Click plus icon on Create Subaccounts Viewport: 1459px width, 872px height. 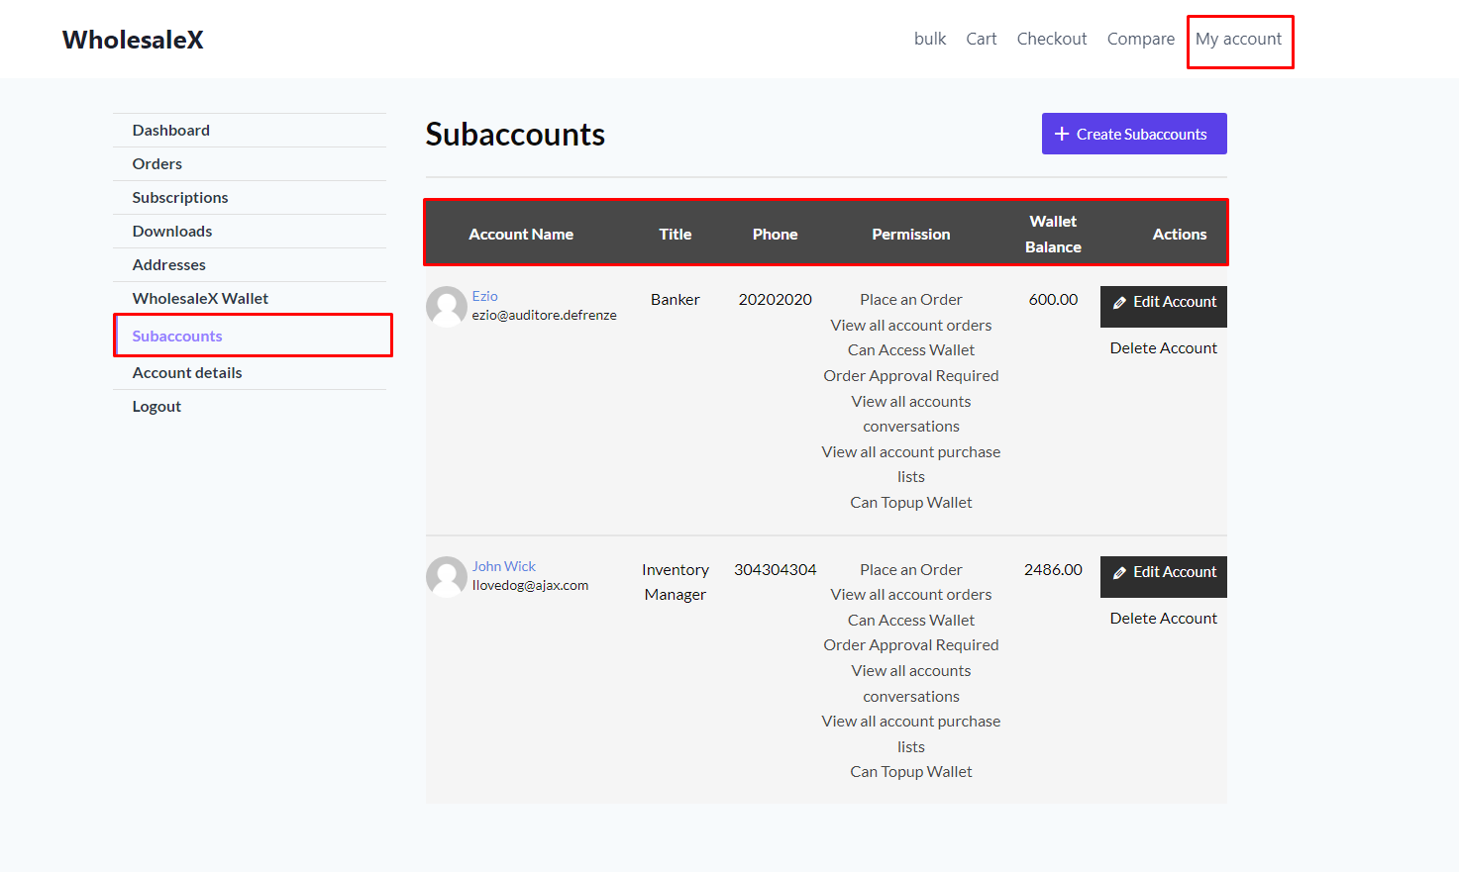pos(1062,134)
